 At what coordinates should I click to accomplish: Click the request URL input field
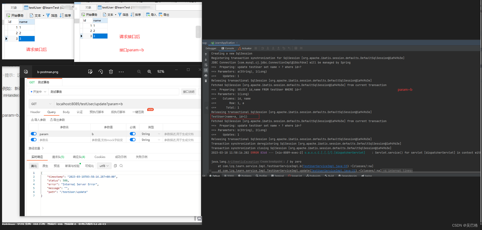(x=127, y=104)
